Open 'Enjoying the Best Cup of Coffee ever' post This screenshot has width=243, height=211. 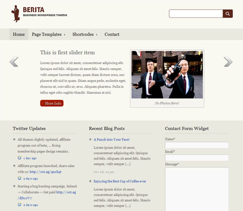point(120,181)
